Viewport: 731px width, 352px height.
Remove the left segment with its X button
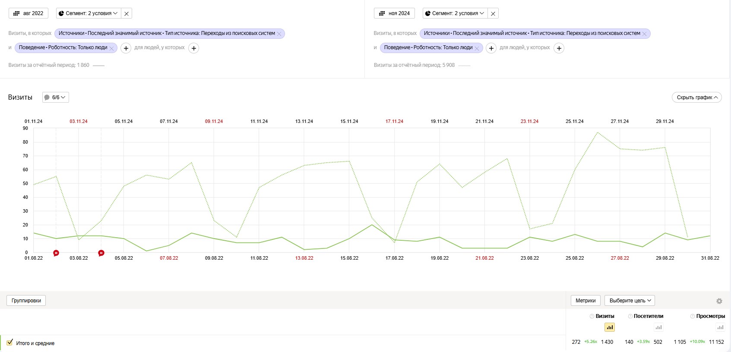click(127, 14)
